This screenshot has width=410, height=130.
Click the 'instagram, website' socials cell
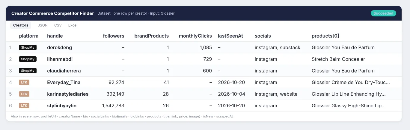click(276, 94)
